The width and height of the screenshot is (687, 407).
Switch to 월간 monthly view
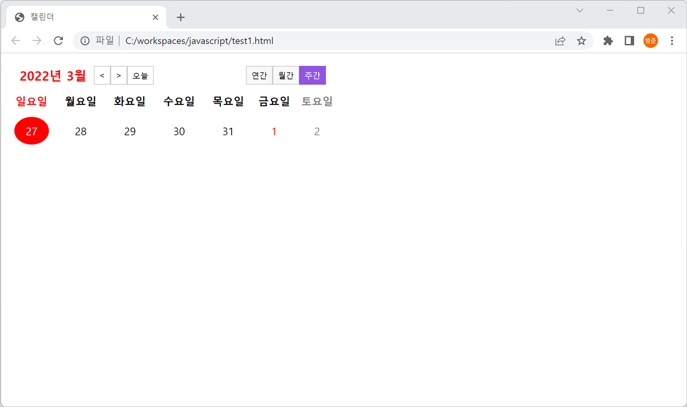click(x=286, y=75)
